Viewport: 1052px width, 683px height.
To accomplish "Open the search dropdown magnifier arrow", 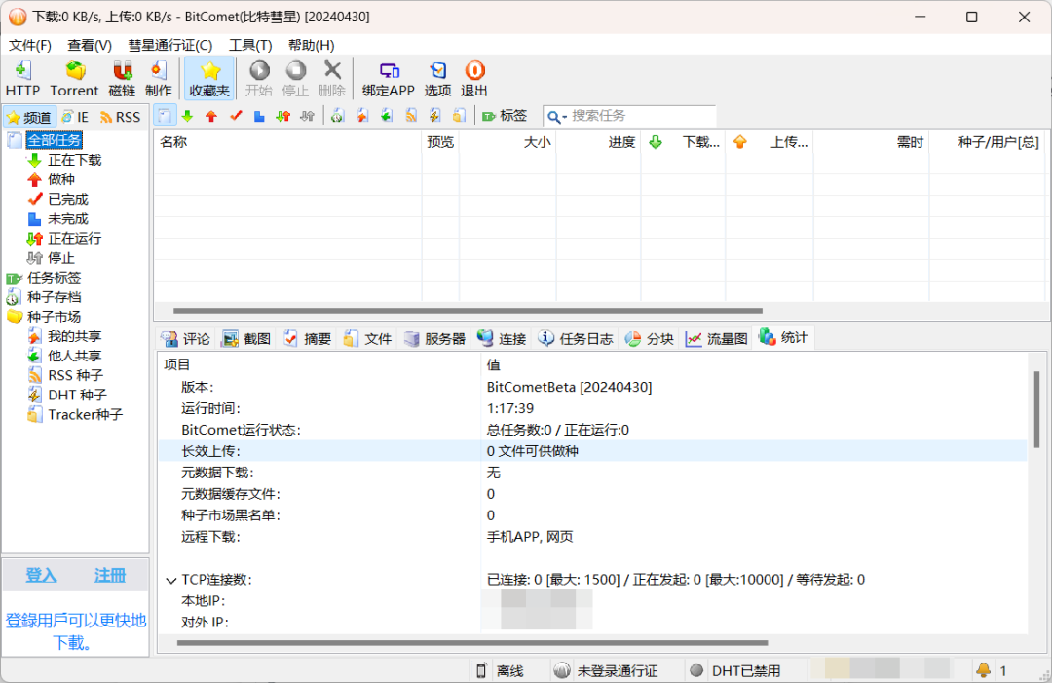I will (x=557, y=117).
